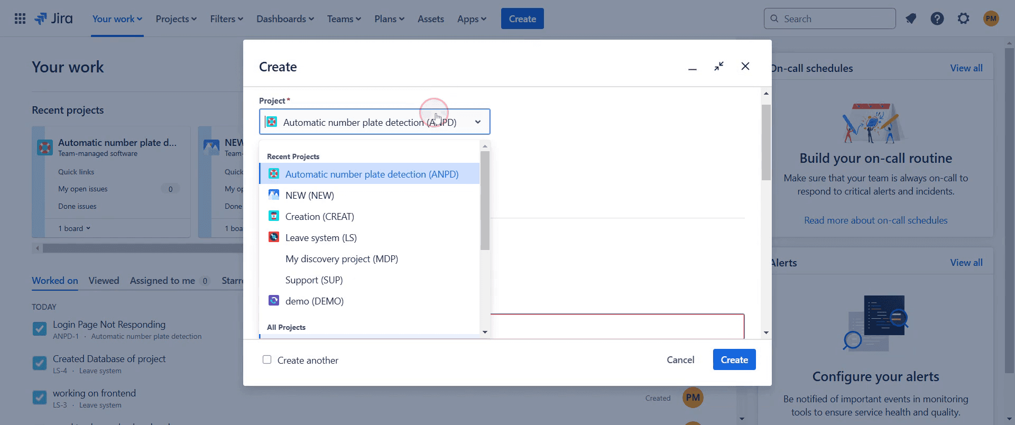The width and height of the screenshot is (1015, 425).
Task: Expand the 1 board dropdown on ANPD card
Action: click(75, 228)
